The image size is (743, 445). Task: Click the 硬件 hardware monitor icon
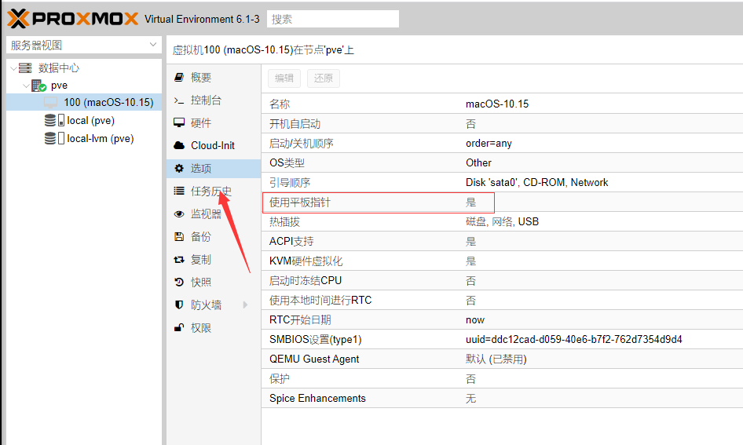coord(179,123)
